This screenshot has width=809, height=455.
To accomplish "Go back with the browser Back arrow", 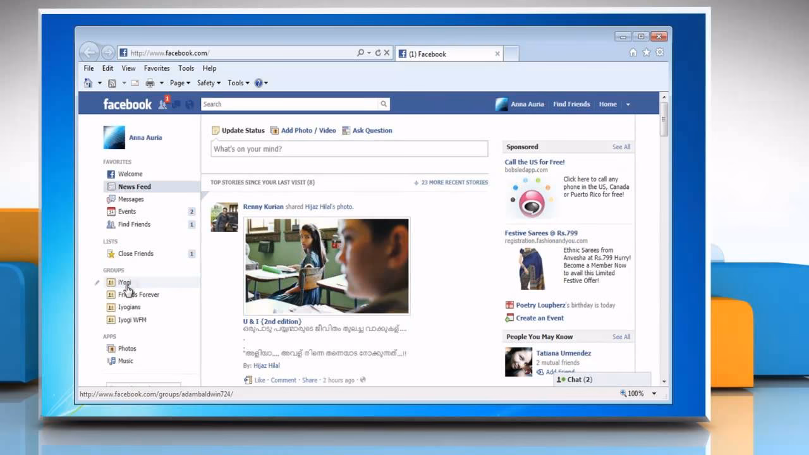I will [x=90, y=52].
